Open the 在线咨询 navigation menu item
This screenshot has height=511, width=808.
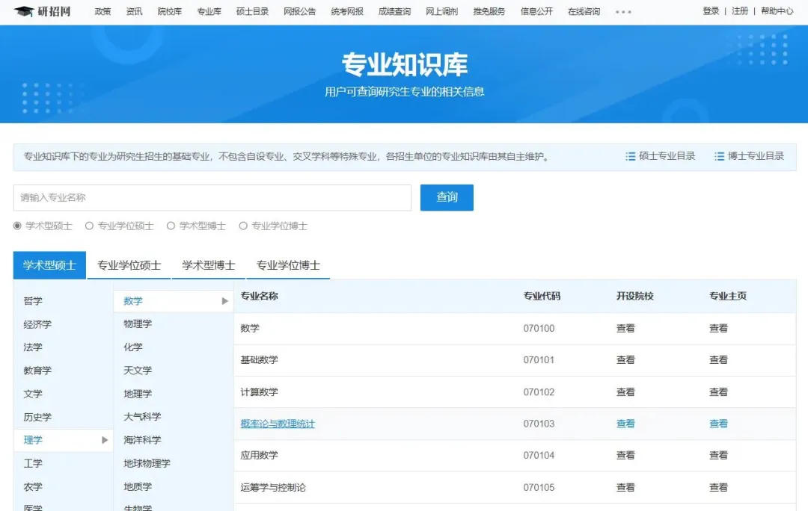[x=584, y=11]
